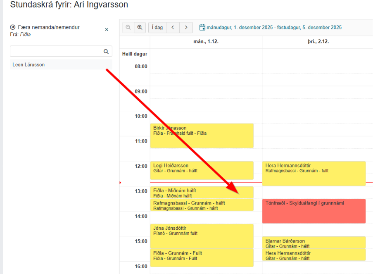This screenshot has width=373, height=274.
Task: Go to previous week arrow
Action: (173, 27)
